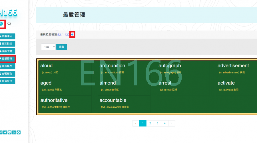257x143 pixels.
Task: Share via the LinkedIn icon
Action: (x=14, y=133)
